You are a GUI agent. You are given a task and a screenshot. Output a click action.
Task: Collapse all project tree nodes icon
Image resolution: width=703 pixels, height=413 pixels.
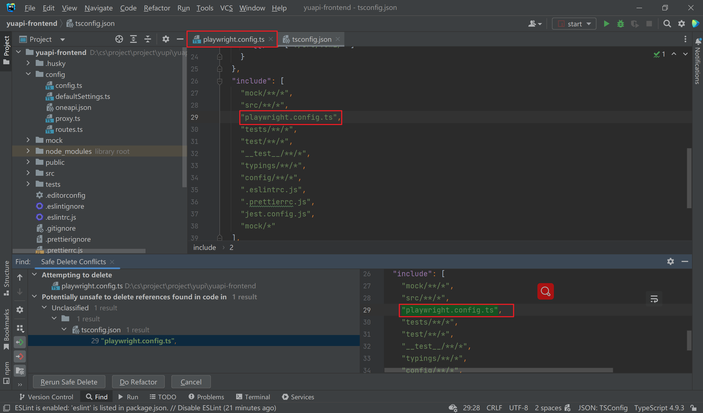pos(147,39)
